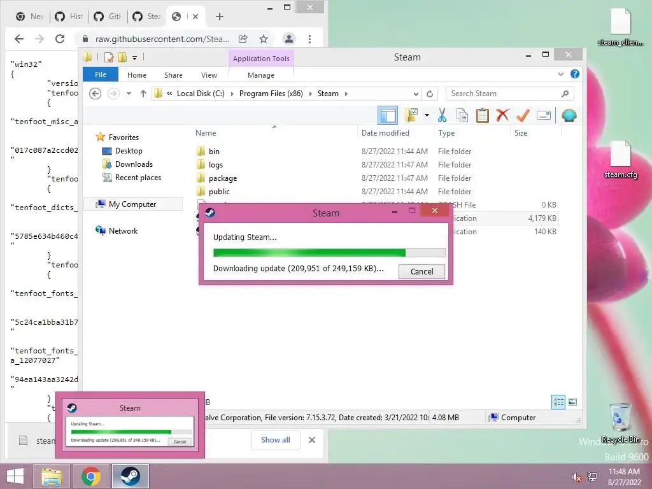The image size is (652, 489).
Task: Open the Windows Start button
Action: click(x=15, y=476)
